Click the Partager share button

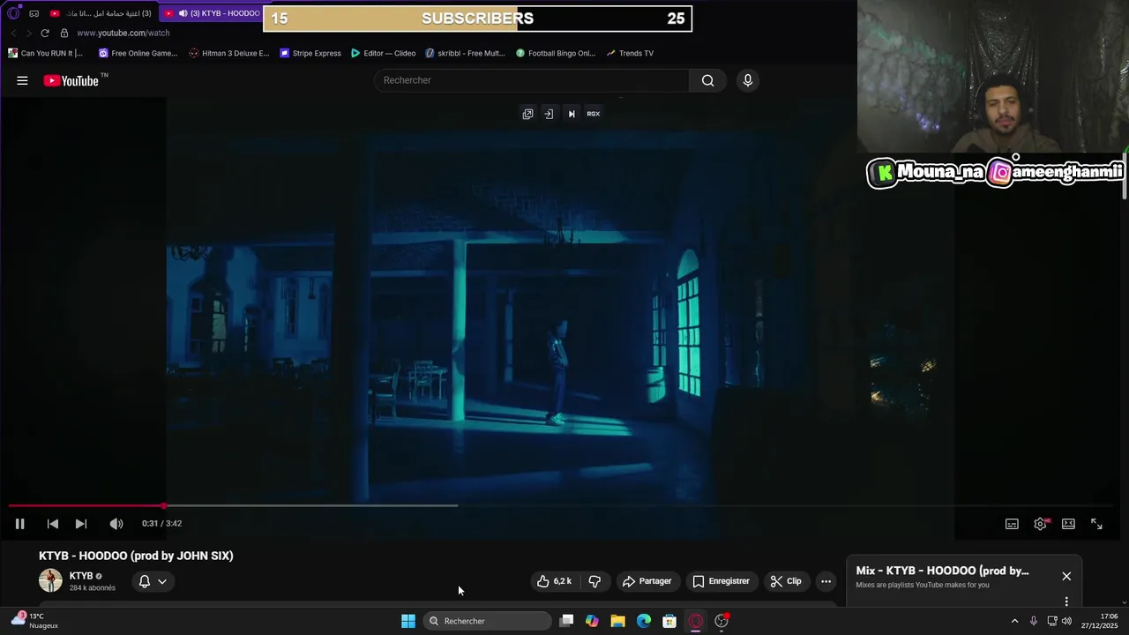point(647,581)
